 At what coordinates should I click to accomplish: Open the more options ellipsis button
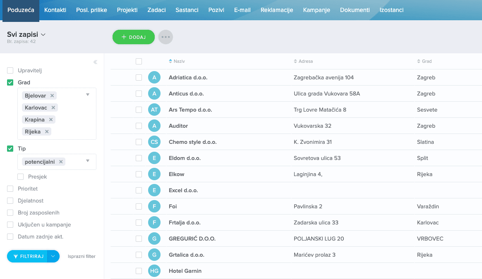[x=165, y=37]
